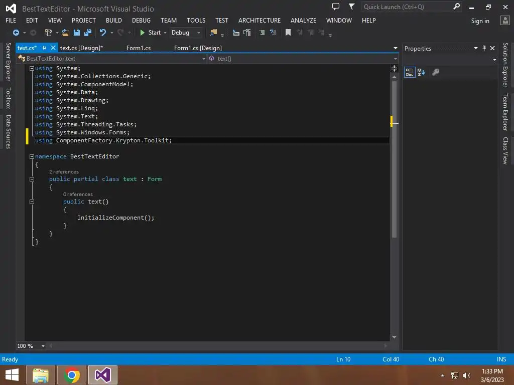Click the Property Pages wrench icon

tap(436, 72)
